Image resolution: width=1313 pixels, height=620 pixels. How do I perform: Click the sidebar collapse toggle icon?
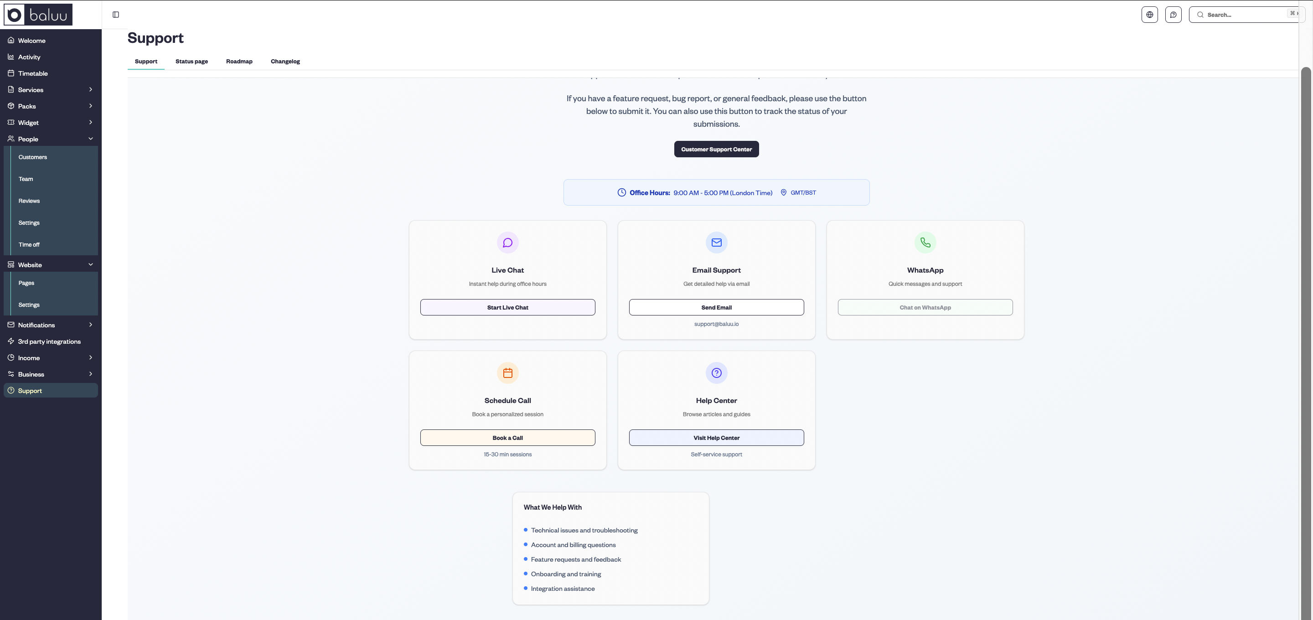[116, 15]
